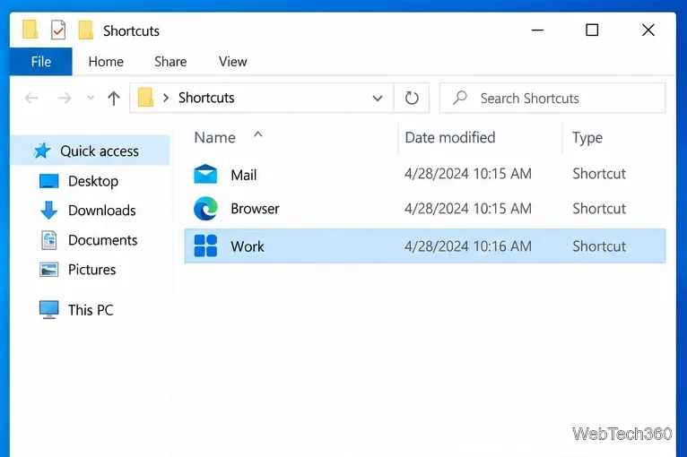Viewport: 687px width, 457px height.
Task: Click the Mail row Shortcut type
Action: [599, 174]
